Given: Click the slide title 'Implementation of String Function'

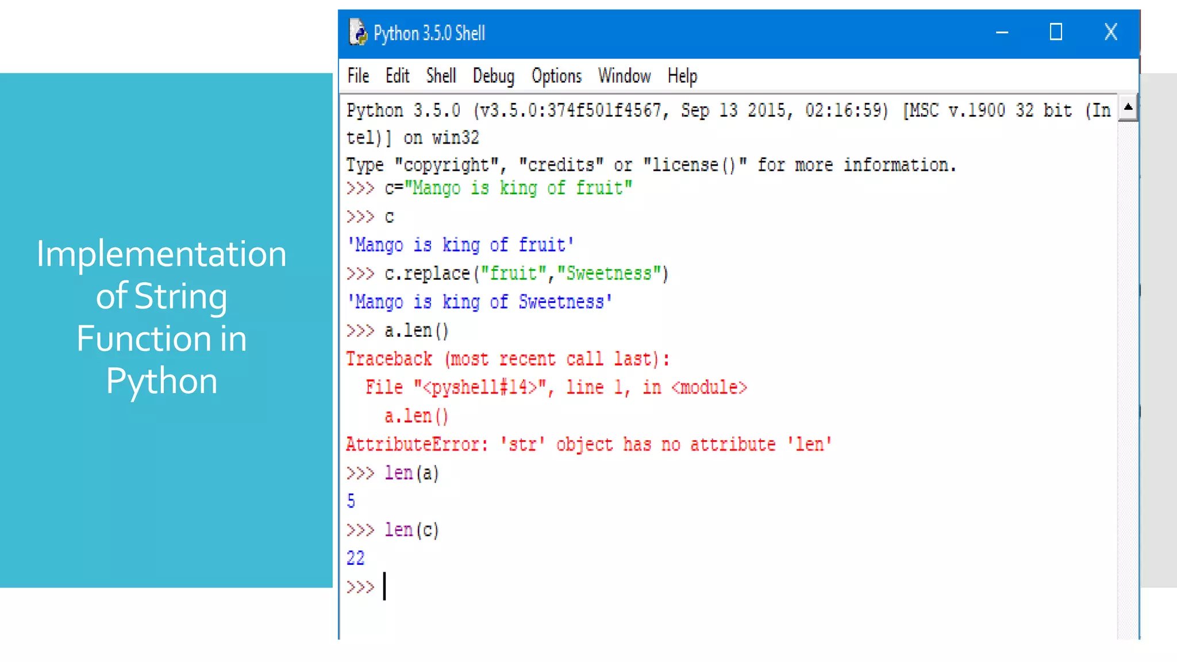Looking at the screenshot, I should click(x=161, y=317).
